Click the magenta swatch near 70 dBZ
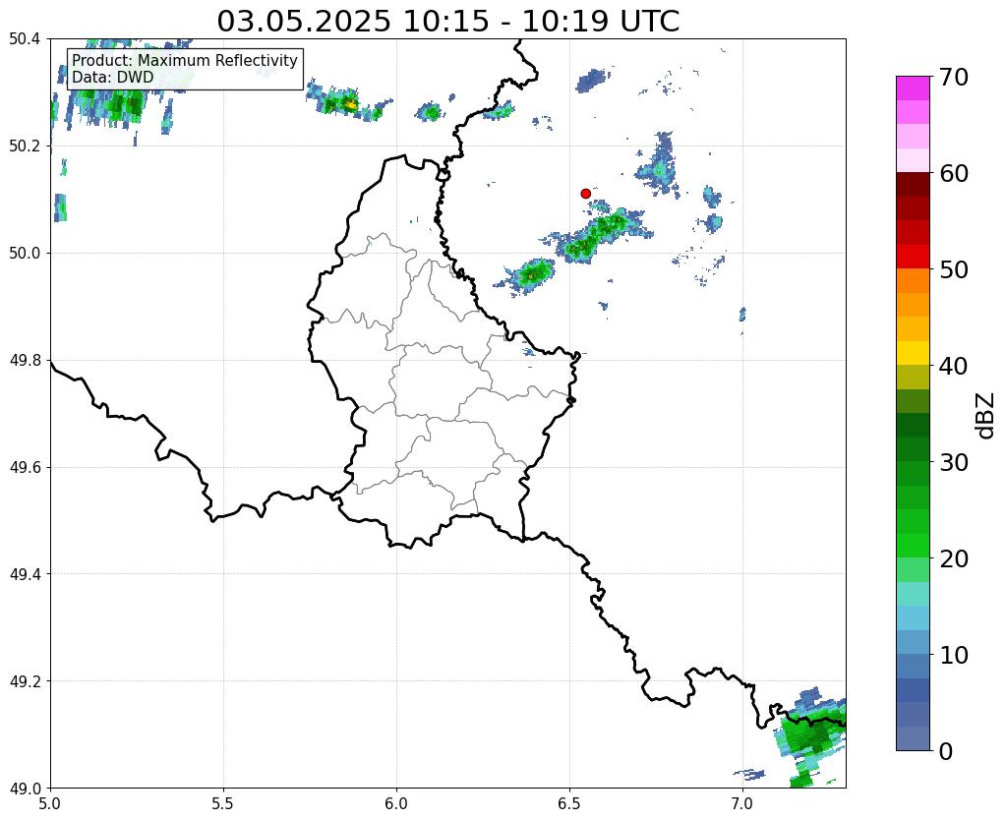 913,88
